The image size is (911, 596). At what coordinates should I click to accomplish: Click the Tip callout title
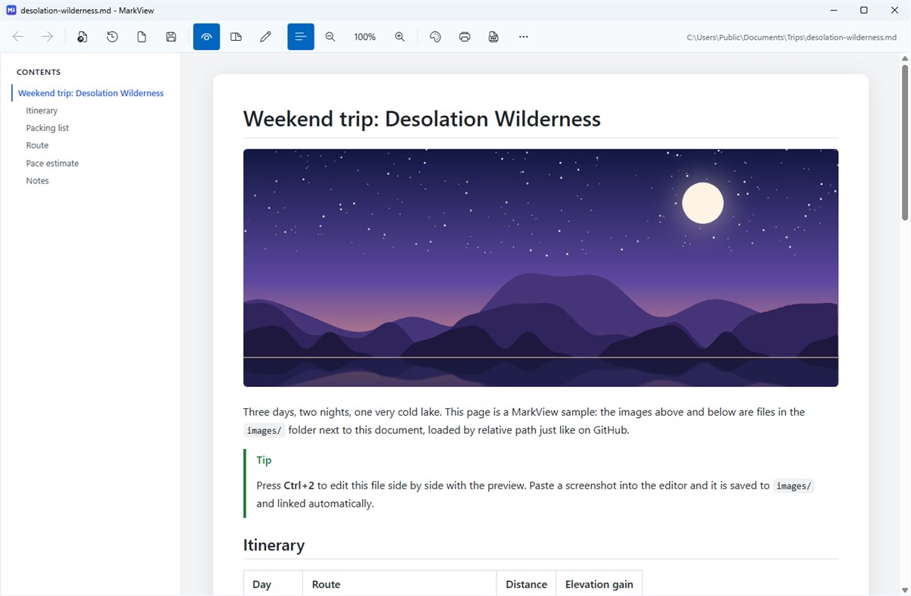(264, 460)
